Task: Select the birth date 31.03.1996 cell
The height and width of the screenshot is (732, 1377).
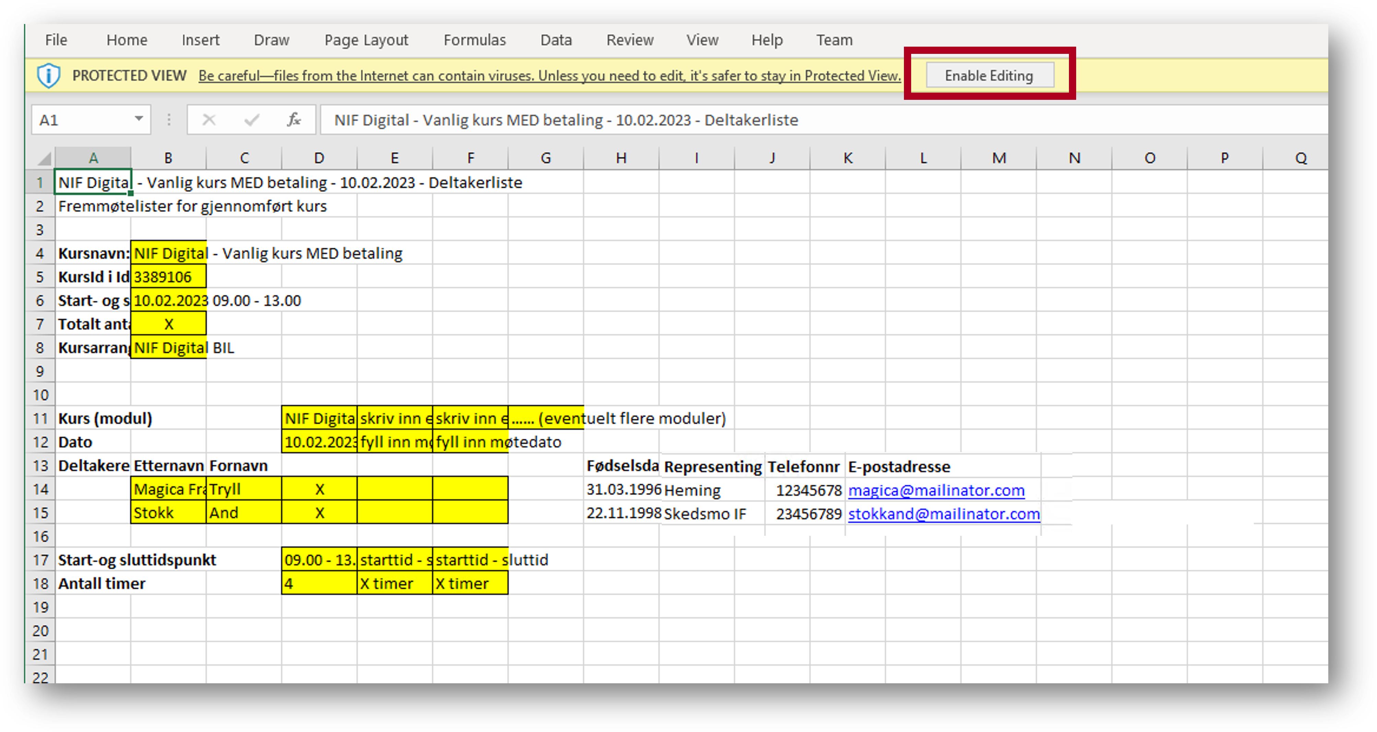Action: (622, 489)
